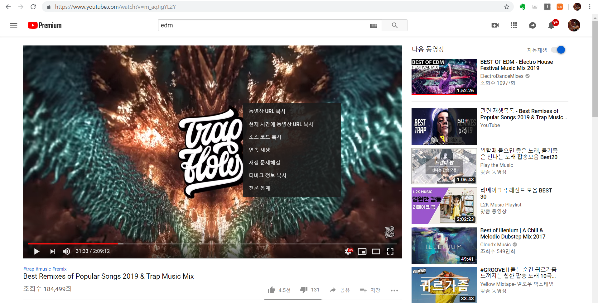Open the Cloudx Music channel
The width and height of the screenshot is (598, 303).
click(495, 244)
